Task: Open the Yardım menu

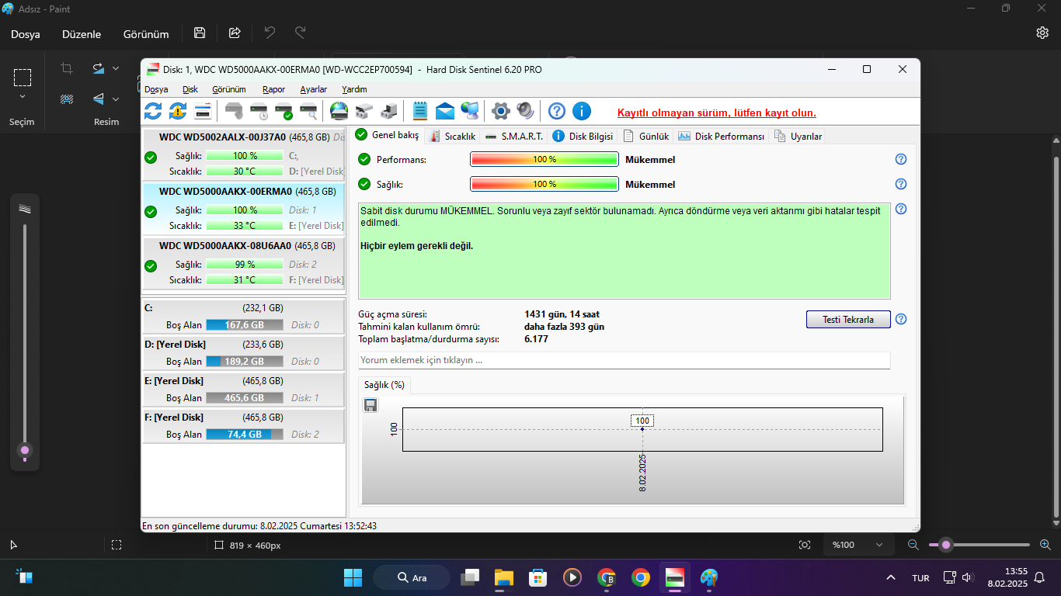Action: (x=354, y=89)
